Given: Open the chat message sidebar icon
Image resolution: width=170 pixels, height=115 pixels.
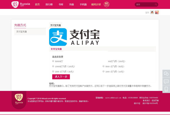Looking at the screenshot, I should 166,81.
